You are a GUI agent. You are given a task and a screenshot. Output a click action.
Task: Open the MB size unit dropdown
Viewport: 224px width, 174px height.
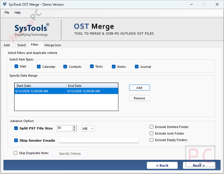click(x=88, y=129)
